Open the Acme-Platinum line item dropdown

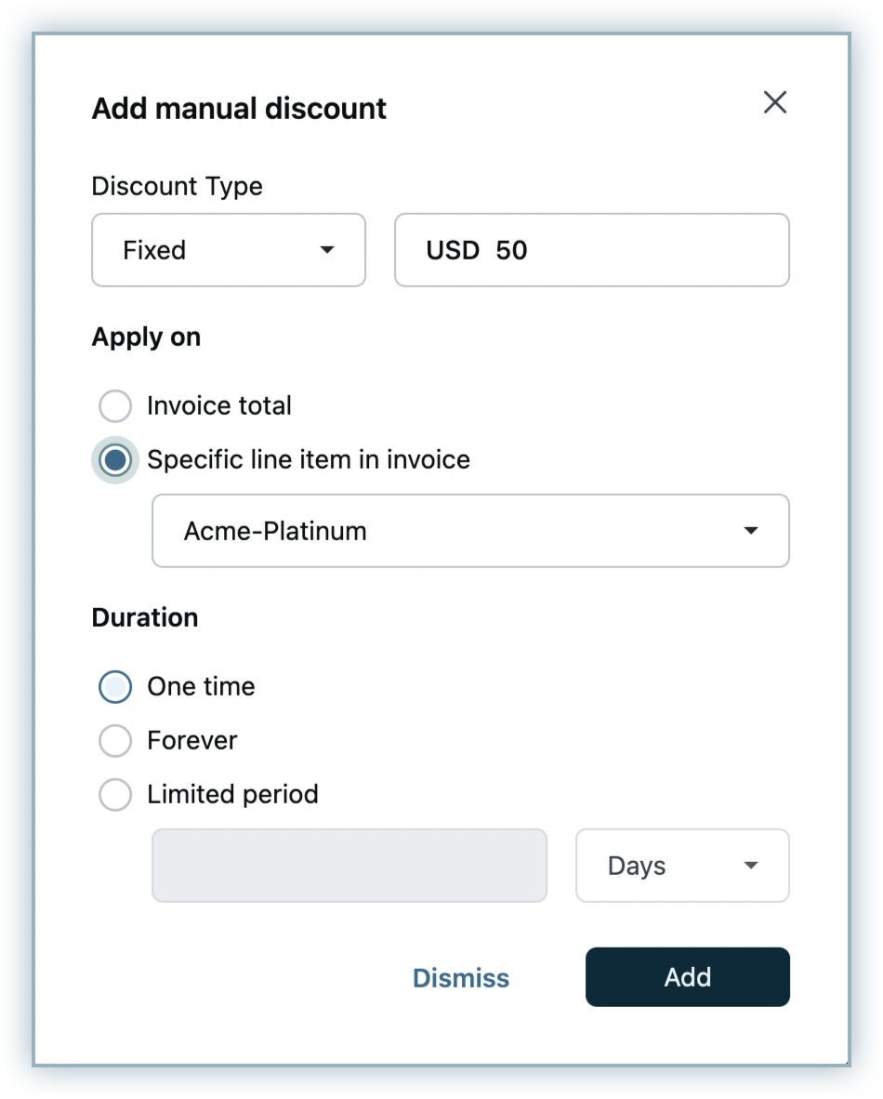click(x=470, y=531)
